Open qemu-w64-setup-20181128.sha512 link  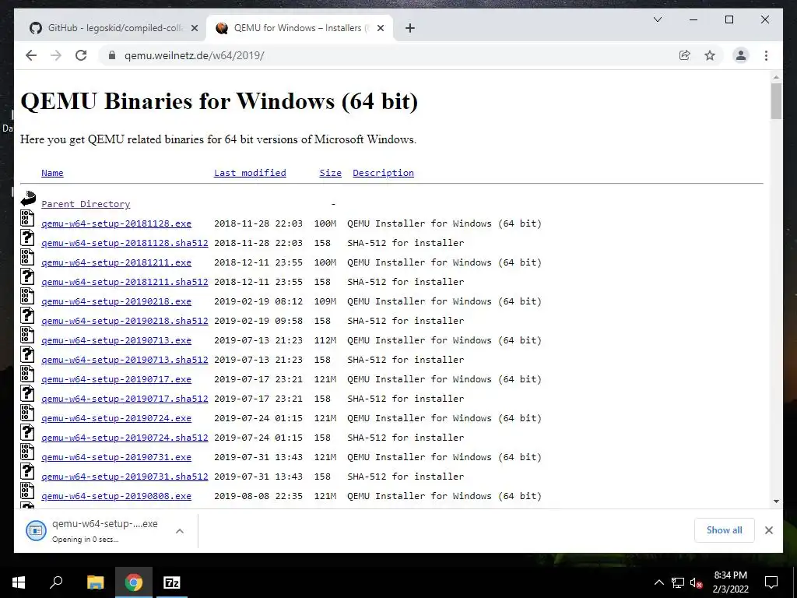coord(125,243)
